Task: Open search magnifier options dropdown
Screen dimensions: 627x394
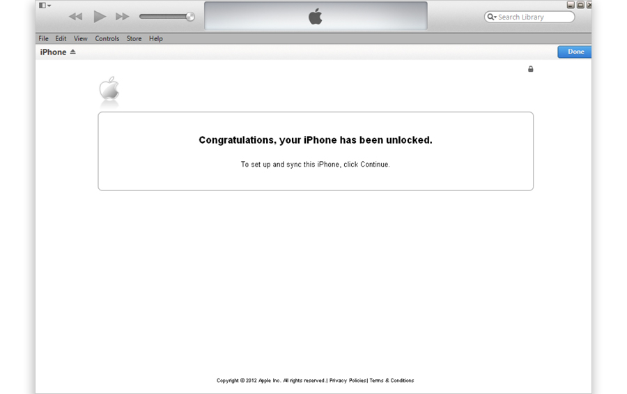Action: (491, 17)
